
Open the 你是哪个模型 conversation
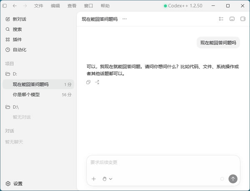pos(38,95)
